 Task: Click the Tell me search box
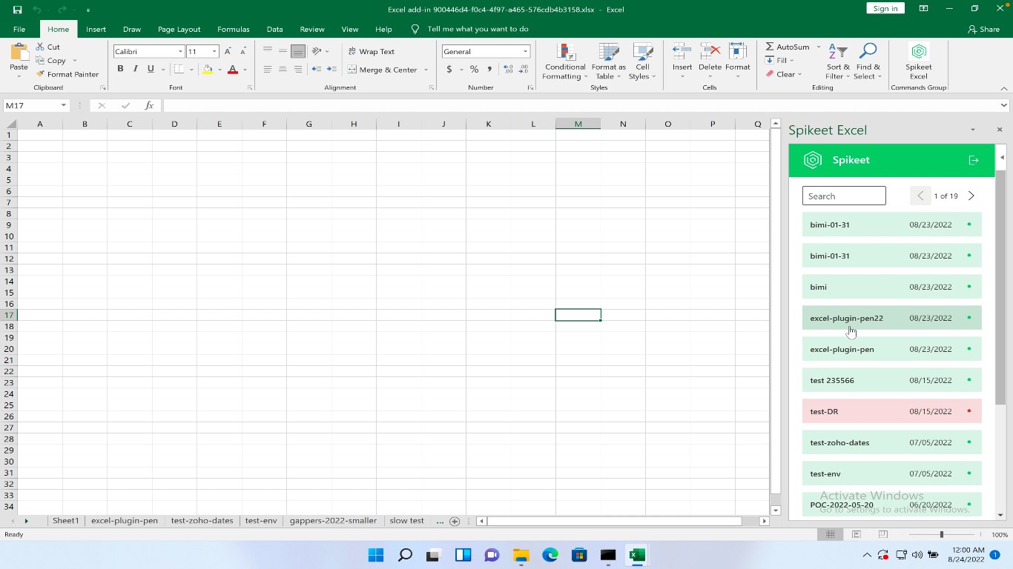point(478,29)
